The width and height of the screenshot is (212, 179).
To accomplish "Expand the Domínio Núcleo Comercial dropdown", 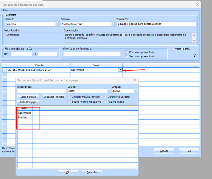I will [x=113, y=24].
